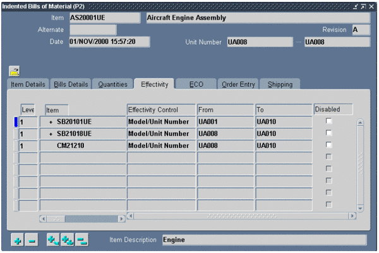Toggle Disabled checkbox in last empty row
379x253 pixels.
[328, 204]
